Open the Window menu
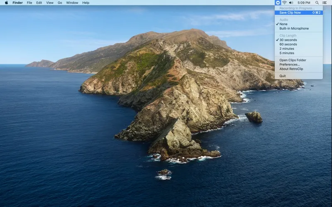The height and width of the screenshot is (207, 332). (72, 3)
